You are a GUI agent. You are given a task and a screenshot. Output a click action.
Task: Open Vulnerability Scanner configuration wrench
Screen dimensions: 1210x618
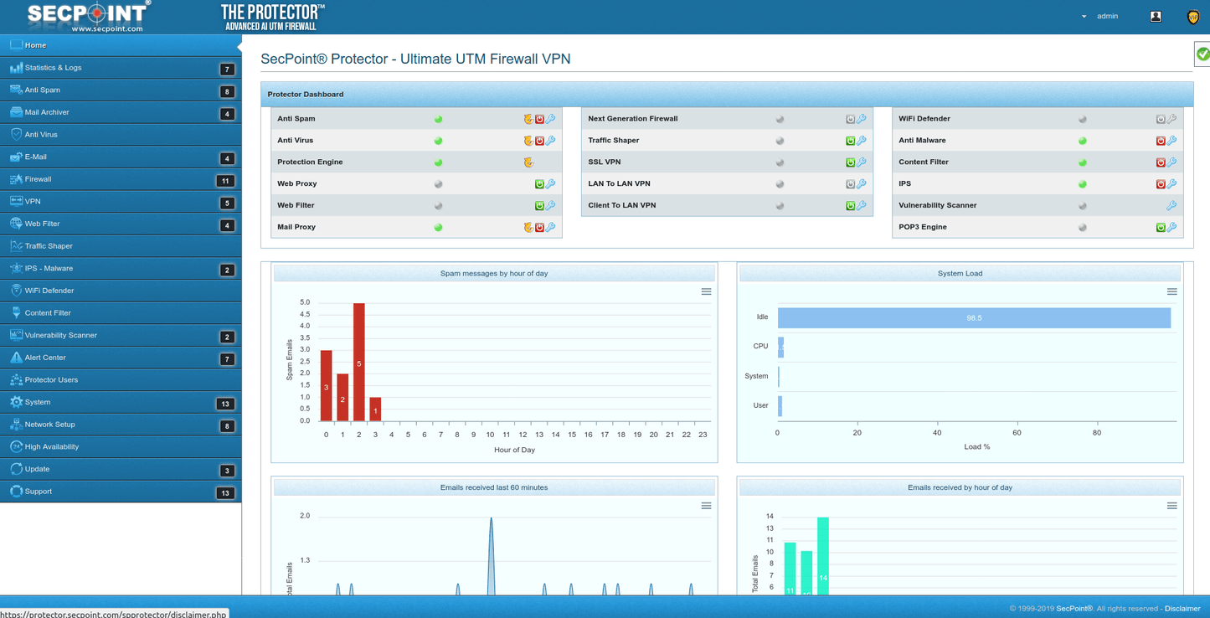point(1172,205)
